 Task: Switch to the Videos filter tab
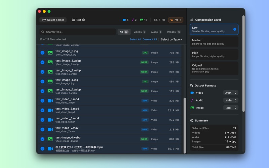click(x=139, y=32)
